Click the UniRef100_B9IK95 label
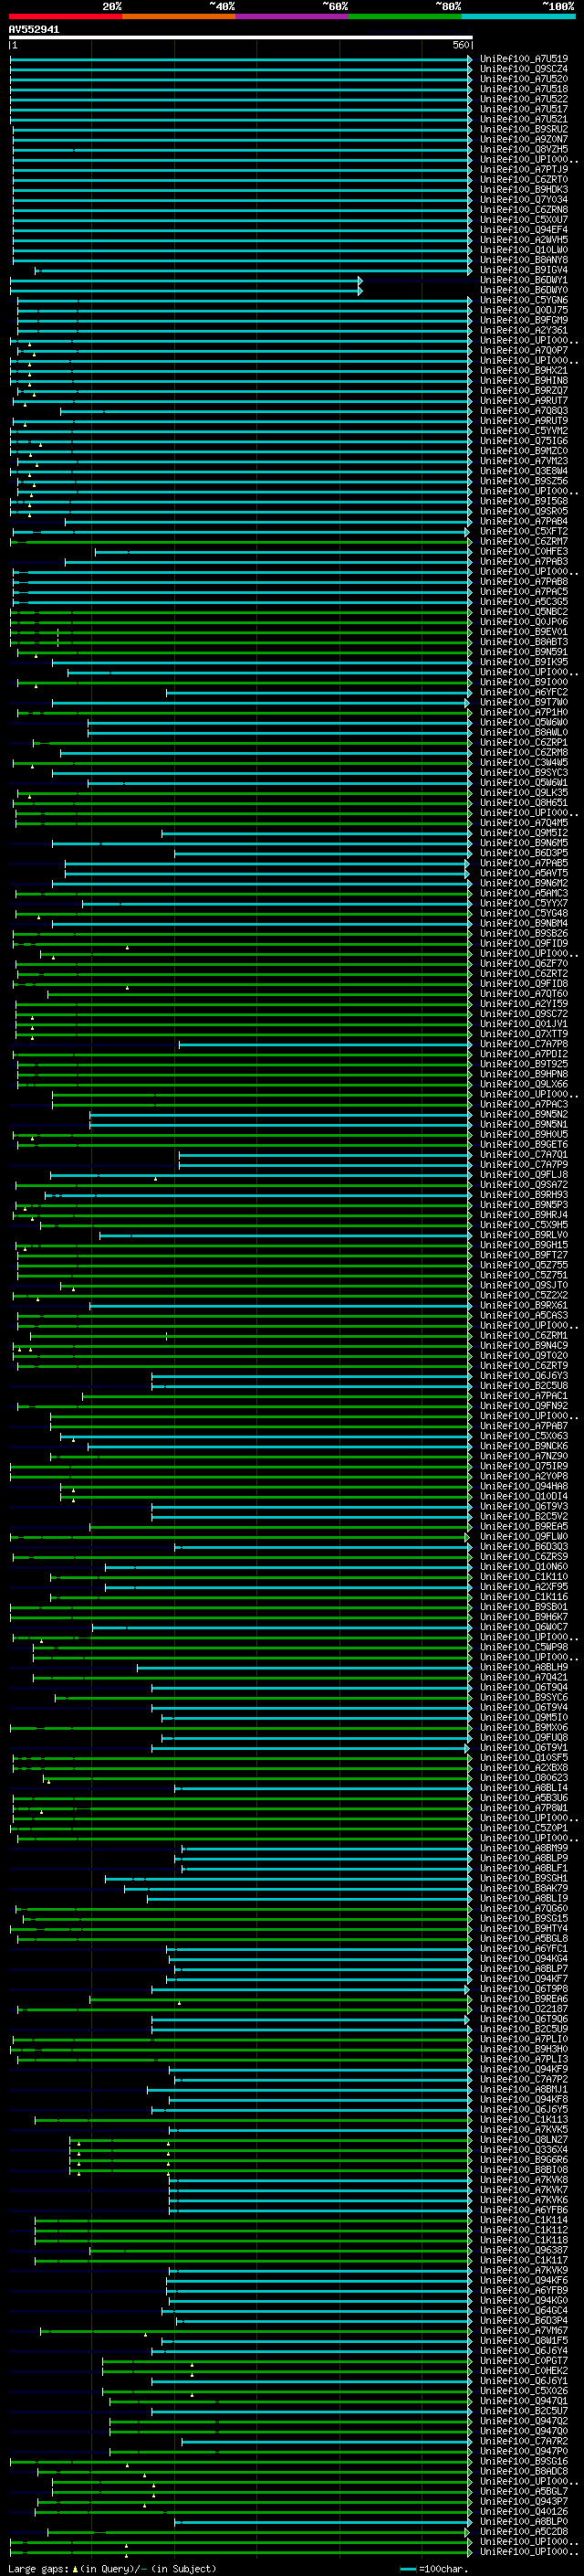Viewport: 584px width, 2576px height. tap(524, 662)
